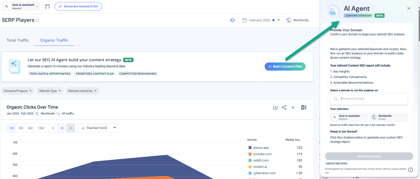Click the sparkle document icon in SEO banner
This screenshot has width=420, height=179.
coord(14,67)
